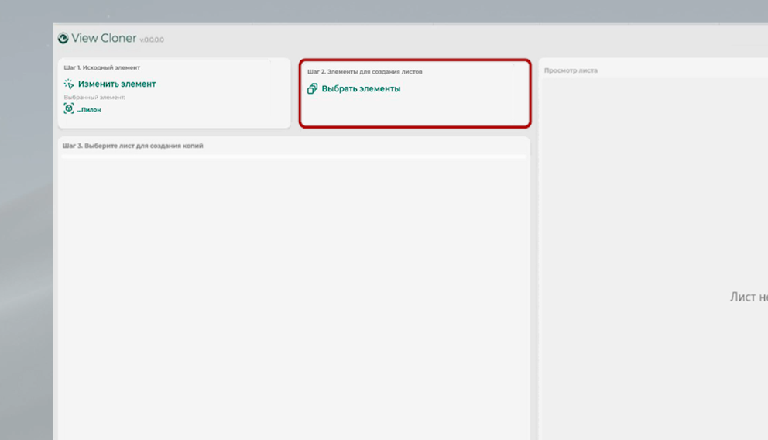
Task: Click the sheet preview placeholder text
Action: tap(748, 297)
